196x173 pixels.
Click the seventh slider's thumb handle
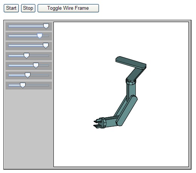pos(23,85)
